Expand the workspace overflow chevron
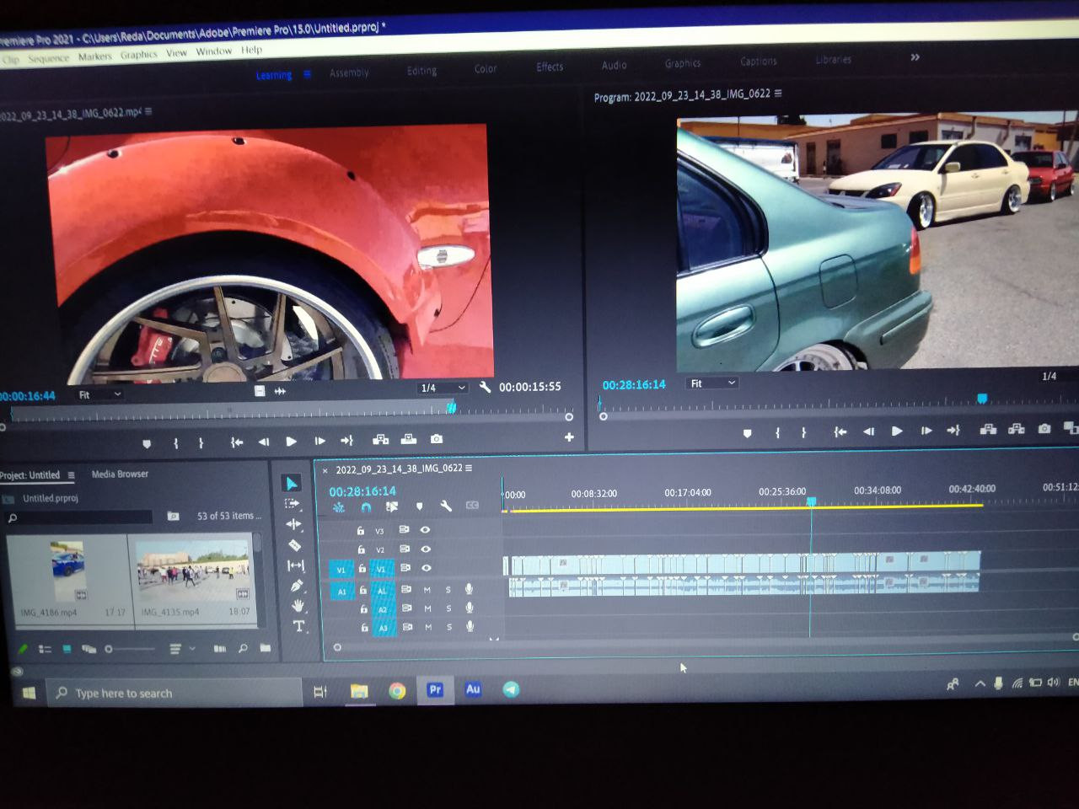1079x809 pixels. pos(915,57)
